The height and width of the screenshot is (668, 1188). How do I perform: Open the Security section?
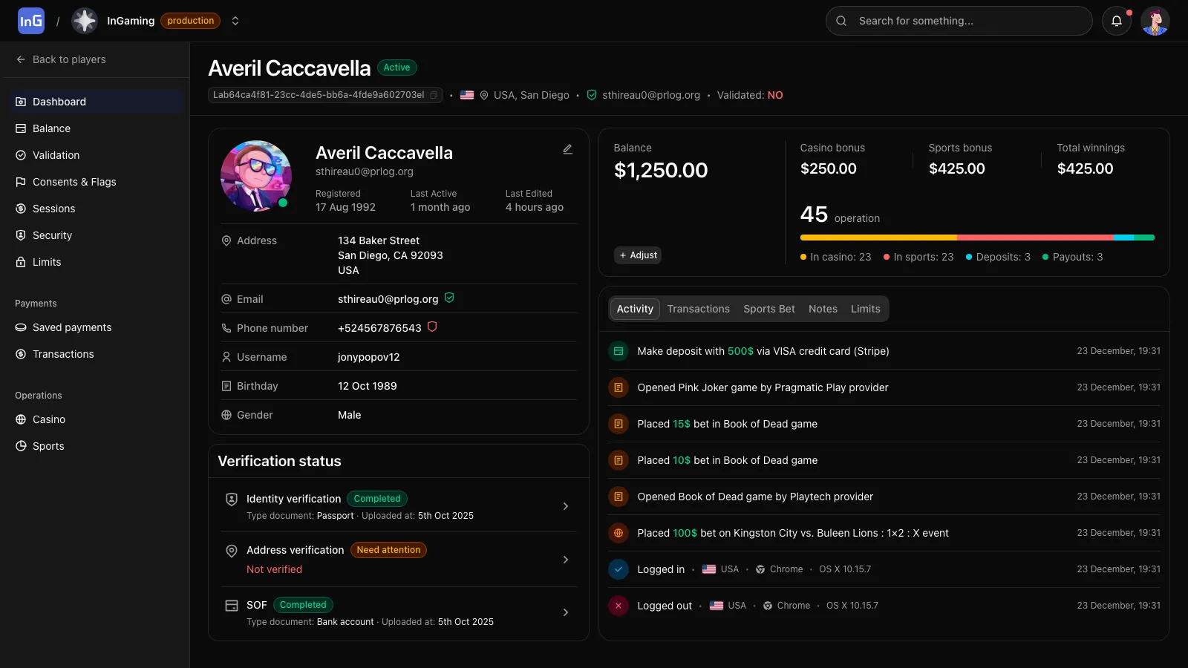coord(52,235)
